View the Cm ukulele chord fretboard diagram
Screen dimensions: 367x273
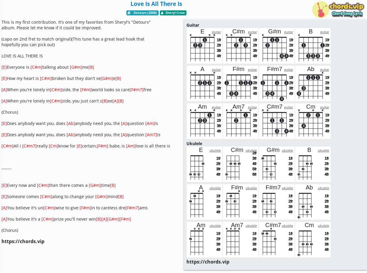pyautogui.click(x=313, y=240)
